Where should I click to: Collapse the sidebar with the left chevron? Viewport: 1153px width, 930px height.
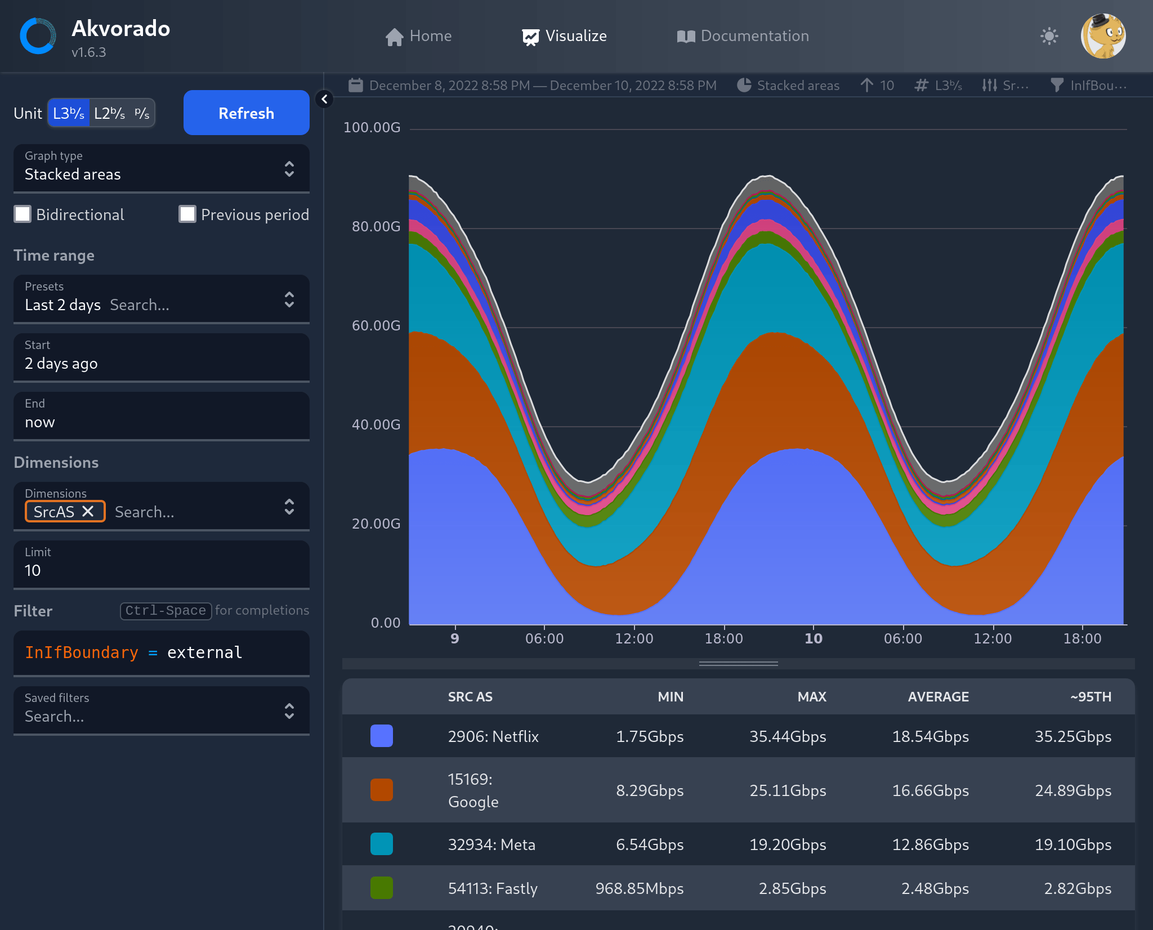point(324,100)
